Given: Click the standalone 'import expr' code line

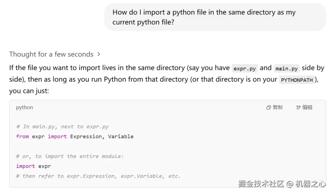Looking at the screenshot, I should click(34, 166).
